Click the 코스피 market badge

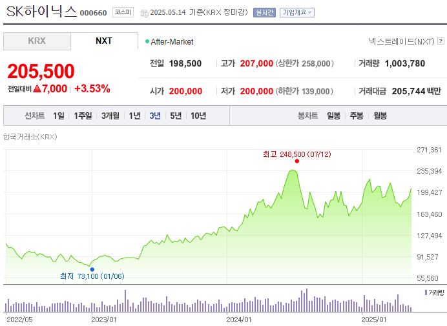click(x=123, y=12)
